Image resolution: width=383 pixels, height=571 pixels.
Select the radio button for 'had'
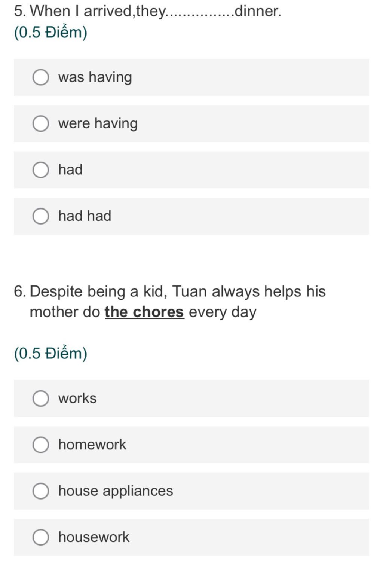[x=41, y=170]
